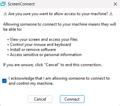
Task: Click the ScreenConnect window title text
Action: (21, 4)
